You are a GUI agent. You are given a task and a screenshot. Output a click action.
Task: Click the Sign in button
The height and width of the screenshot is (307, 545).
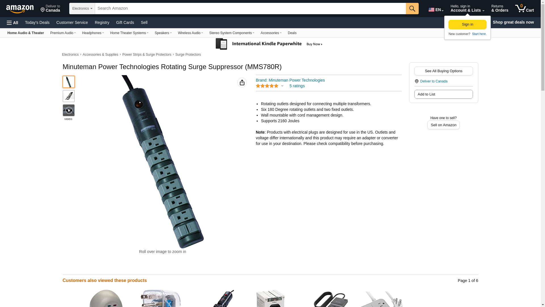(467, 24)
